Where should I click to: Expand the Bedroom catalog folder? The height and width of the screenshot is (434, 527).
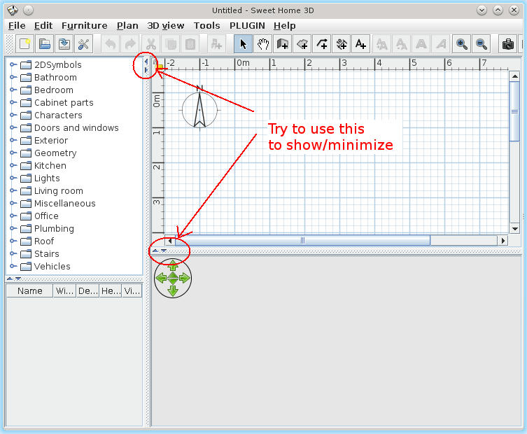coord(13,90)
